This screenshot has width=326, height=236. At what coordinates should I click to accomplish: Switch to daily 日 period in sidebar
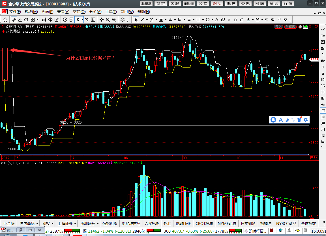(x=323, y=111)
